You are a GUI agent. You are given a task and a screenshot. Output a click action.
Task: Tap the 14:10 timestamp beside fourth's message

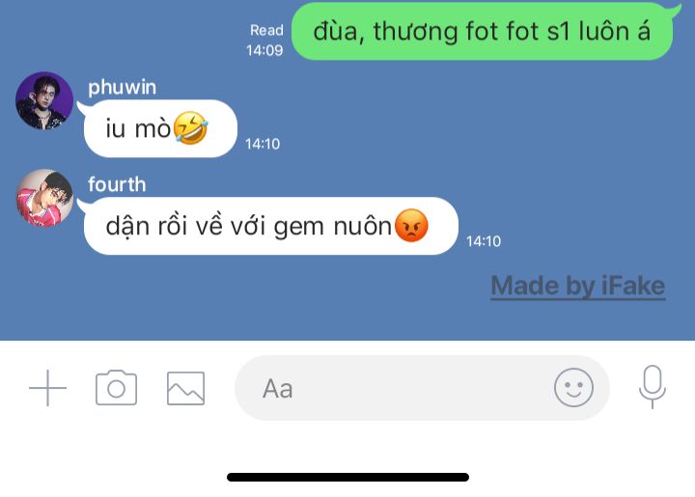[484, 241]
